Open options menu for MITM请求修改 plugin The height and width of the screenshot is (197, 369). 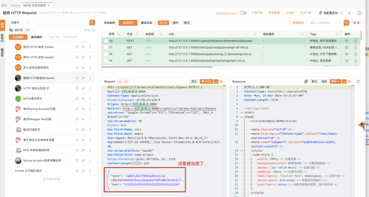point(90,98)
